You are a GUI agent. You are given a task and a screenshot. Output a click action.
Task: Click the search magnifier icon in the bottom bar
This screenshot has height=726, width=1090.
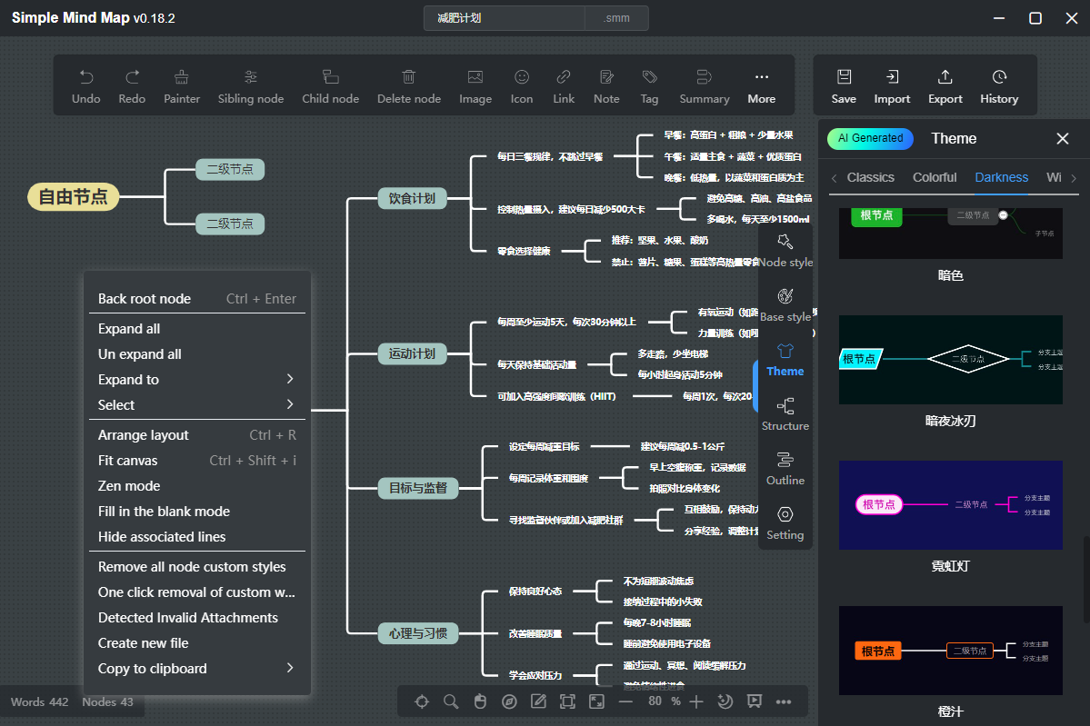(451, 701)
